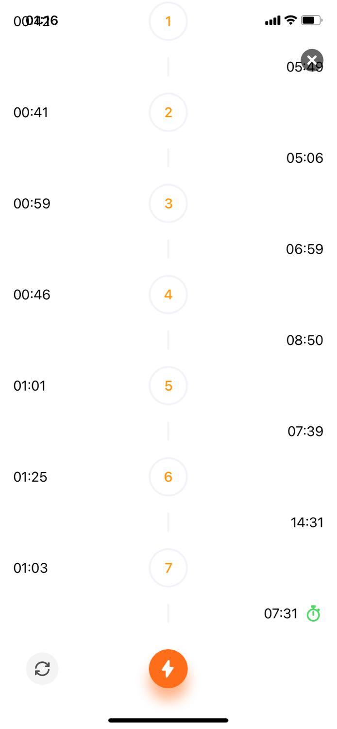Click the 07:31 current interval timer
337x729 pixels.
(x=281, y=614)
